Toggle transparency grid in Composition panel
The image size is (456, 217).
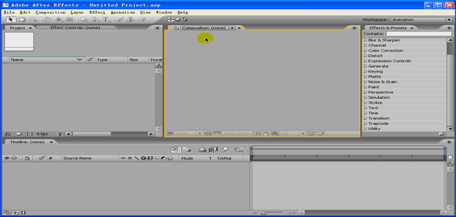[320, 133]
